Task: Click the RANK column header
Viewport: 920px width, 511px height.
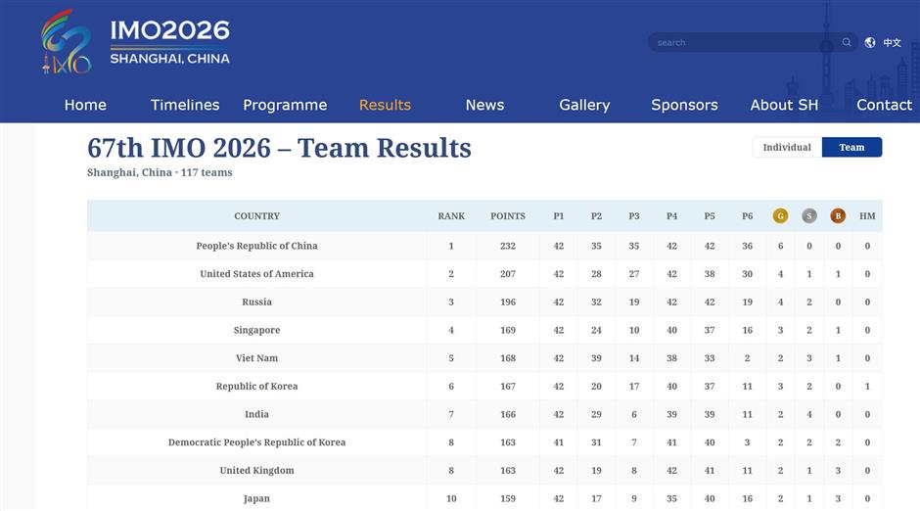Action: point(451,216)
